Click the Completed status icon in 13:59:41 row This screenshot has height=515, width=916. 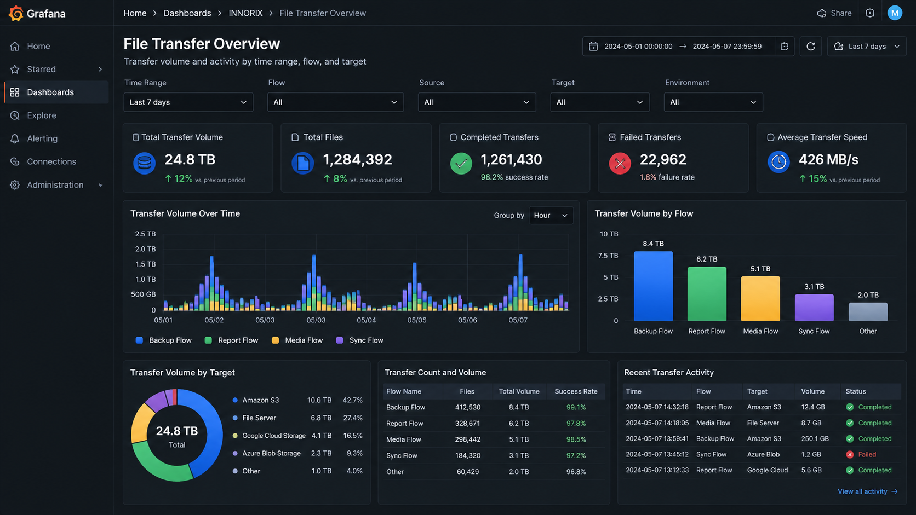coord(850,439)
